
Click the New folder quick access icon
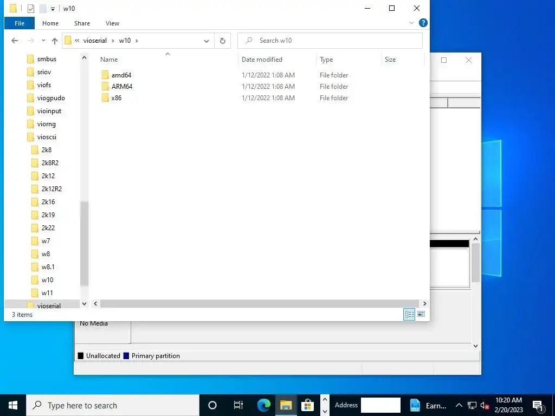pyautogui.click(x=43, y=9)
